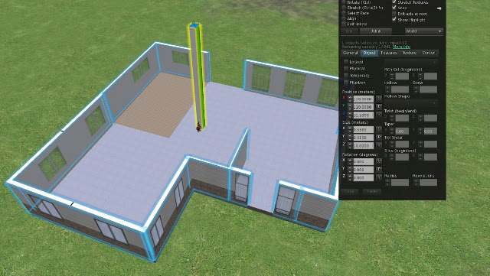The width and height of the screenshot is (490, 276).
Task: Click the Skew value field
Action: [428, 89]
